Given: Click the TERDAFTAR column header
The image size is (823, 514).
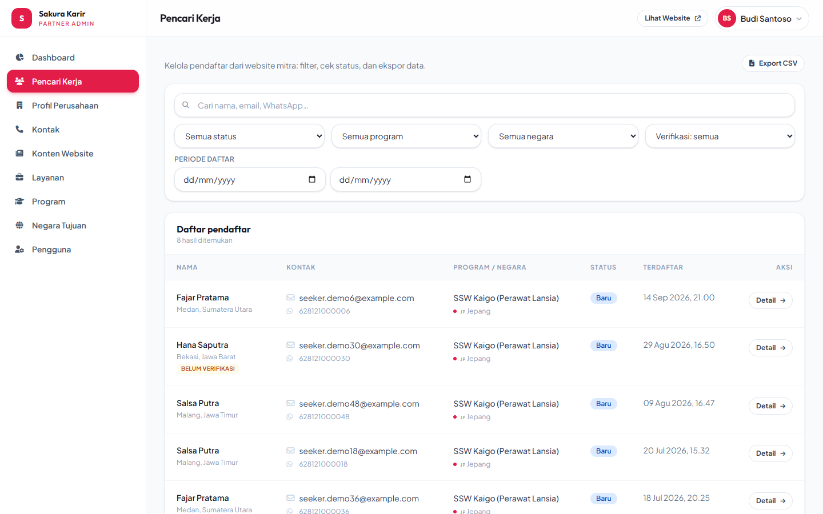Looking at the screenshot, I should [663, 267].
